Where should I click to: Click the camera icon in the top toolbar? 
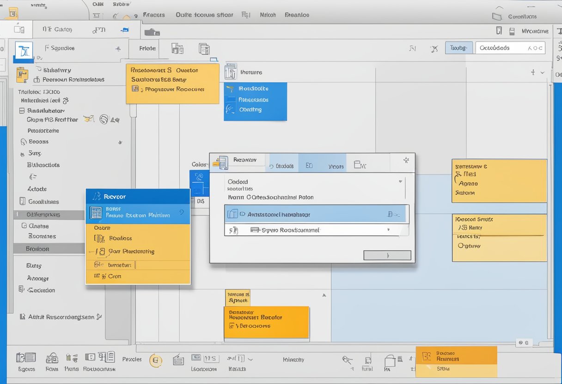pyautogui.click(x=152, y=32)
